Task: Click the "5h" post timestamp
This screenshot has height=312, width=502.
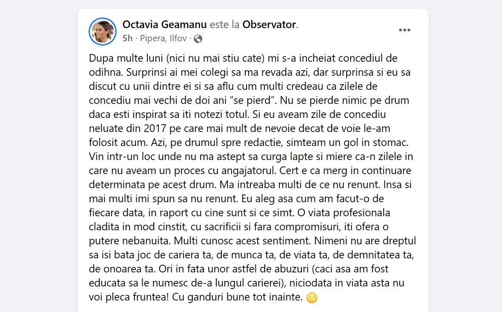Action: click(x=127, y=39)
